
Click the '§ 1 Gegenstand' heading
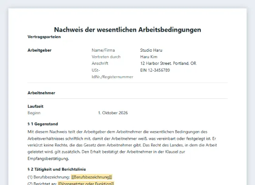click(x=43, y=124)
